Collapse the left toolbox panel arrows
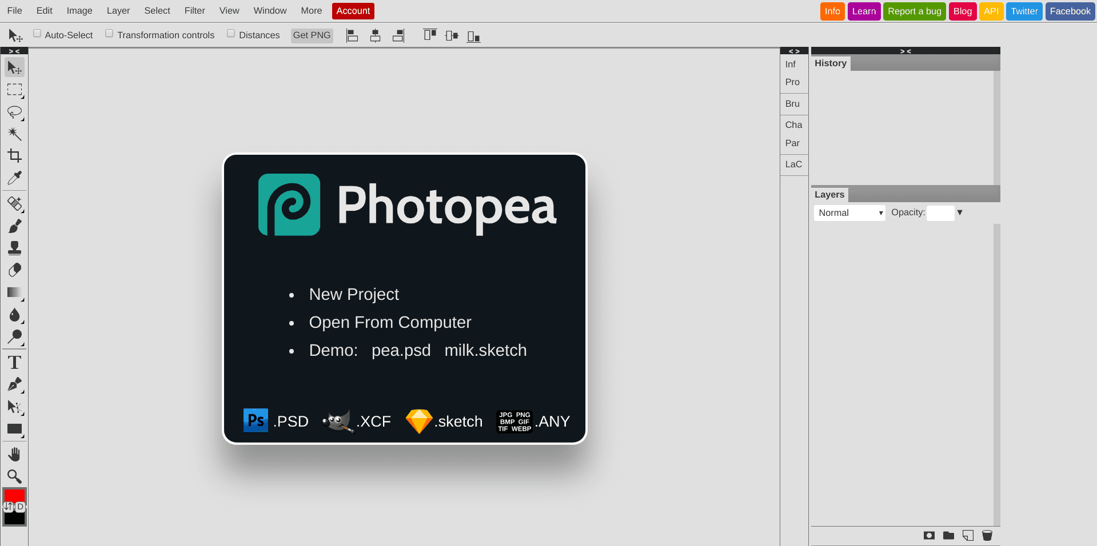 tap(14, 51)
